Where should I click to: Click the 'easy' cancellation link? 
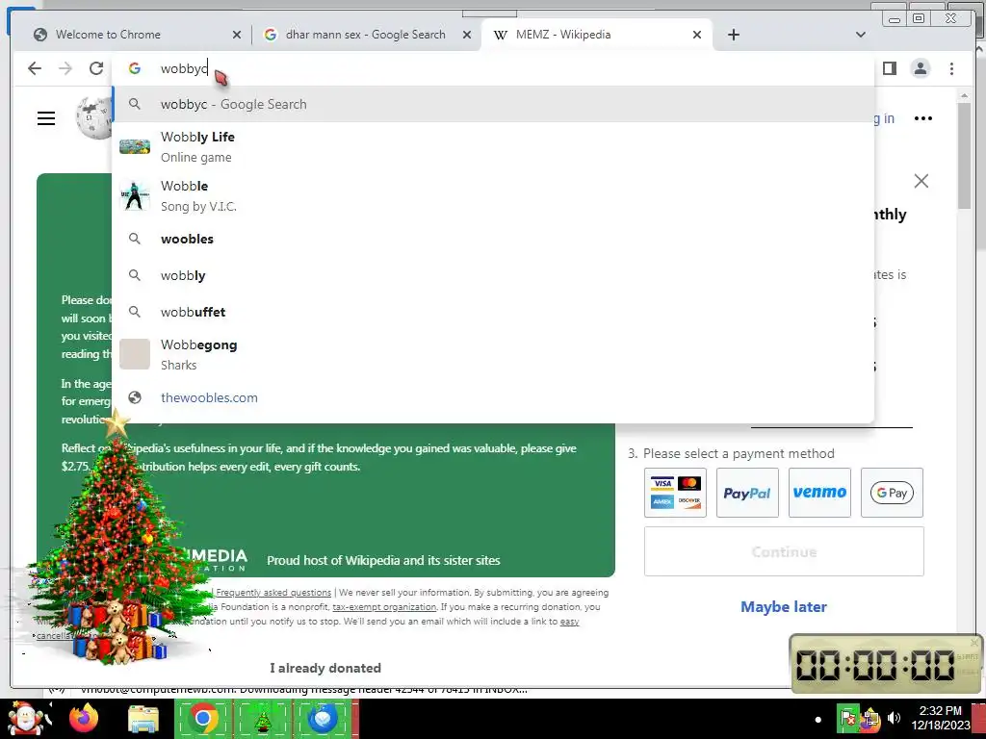(x=569, y=622)
